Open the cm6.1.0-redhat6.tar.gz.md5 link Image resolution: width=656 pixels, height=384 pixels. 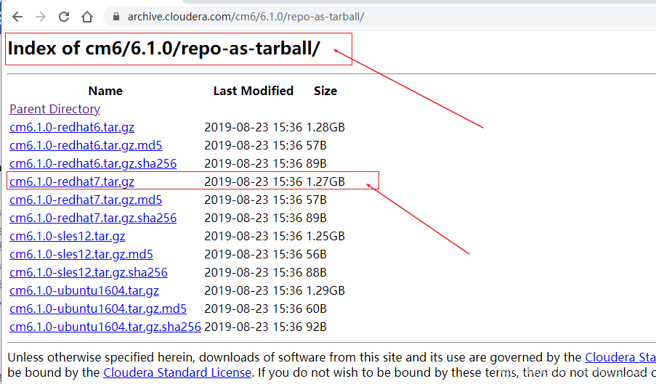(x=86, y=145)
